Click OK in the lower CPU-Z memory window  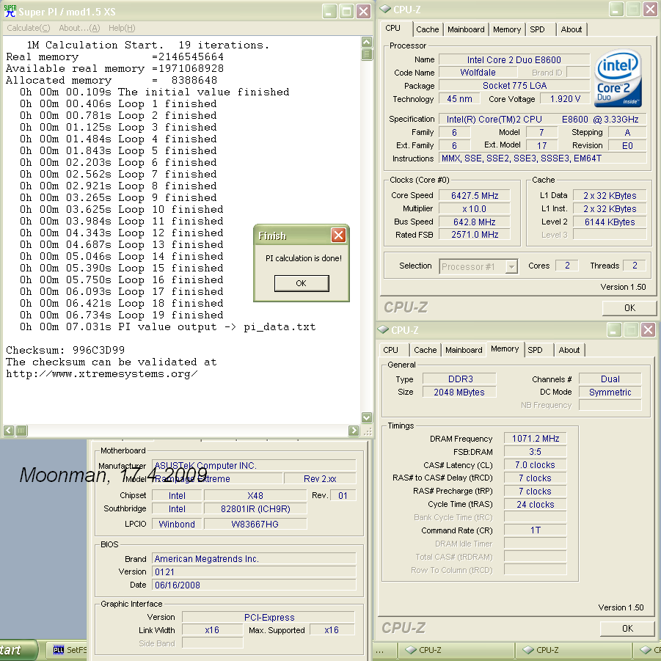click(627, 629)
